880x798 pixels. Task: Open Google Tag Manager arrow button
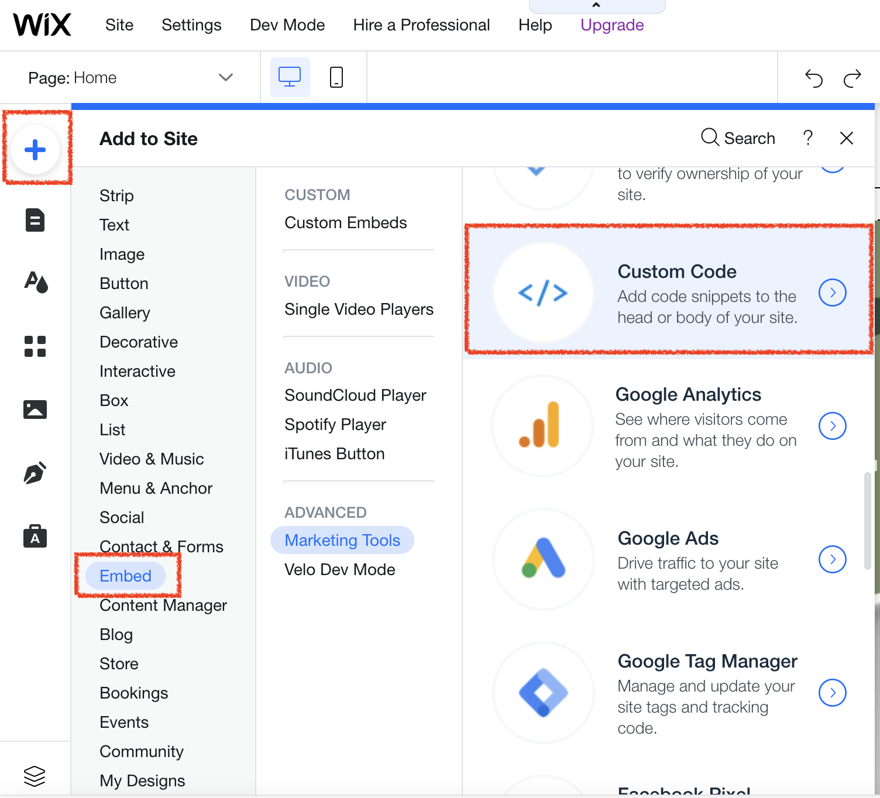tap(833, 693)
